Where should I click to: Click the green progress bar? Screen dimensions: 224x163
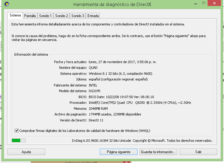click(19, 140)
